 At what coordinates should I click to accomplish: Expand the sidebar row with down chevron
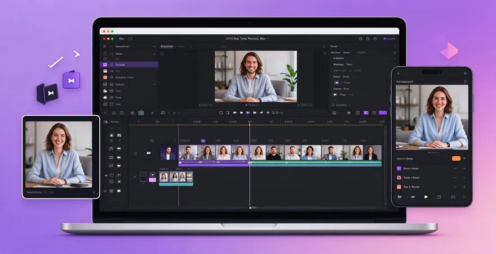click(x=154, y=84)
